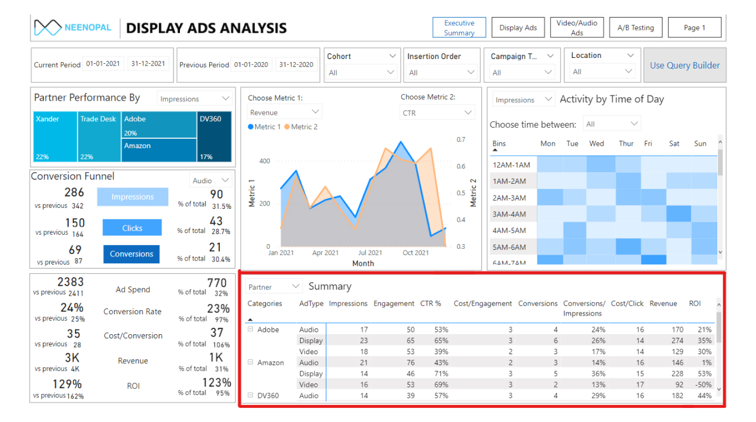
Task: Go to the Video/Audio Ads tab
Action: 577,28
